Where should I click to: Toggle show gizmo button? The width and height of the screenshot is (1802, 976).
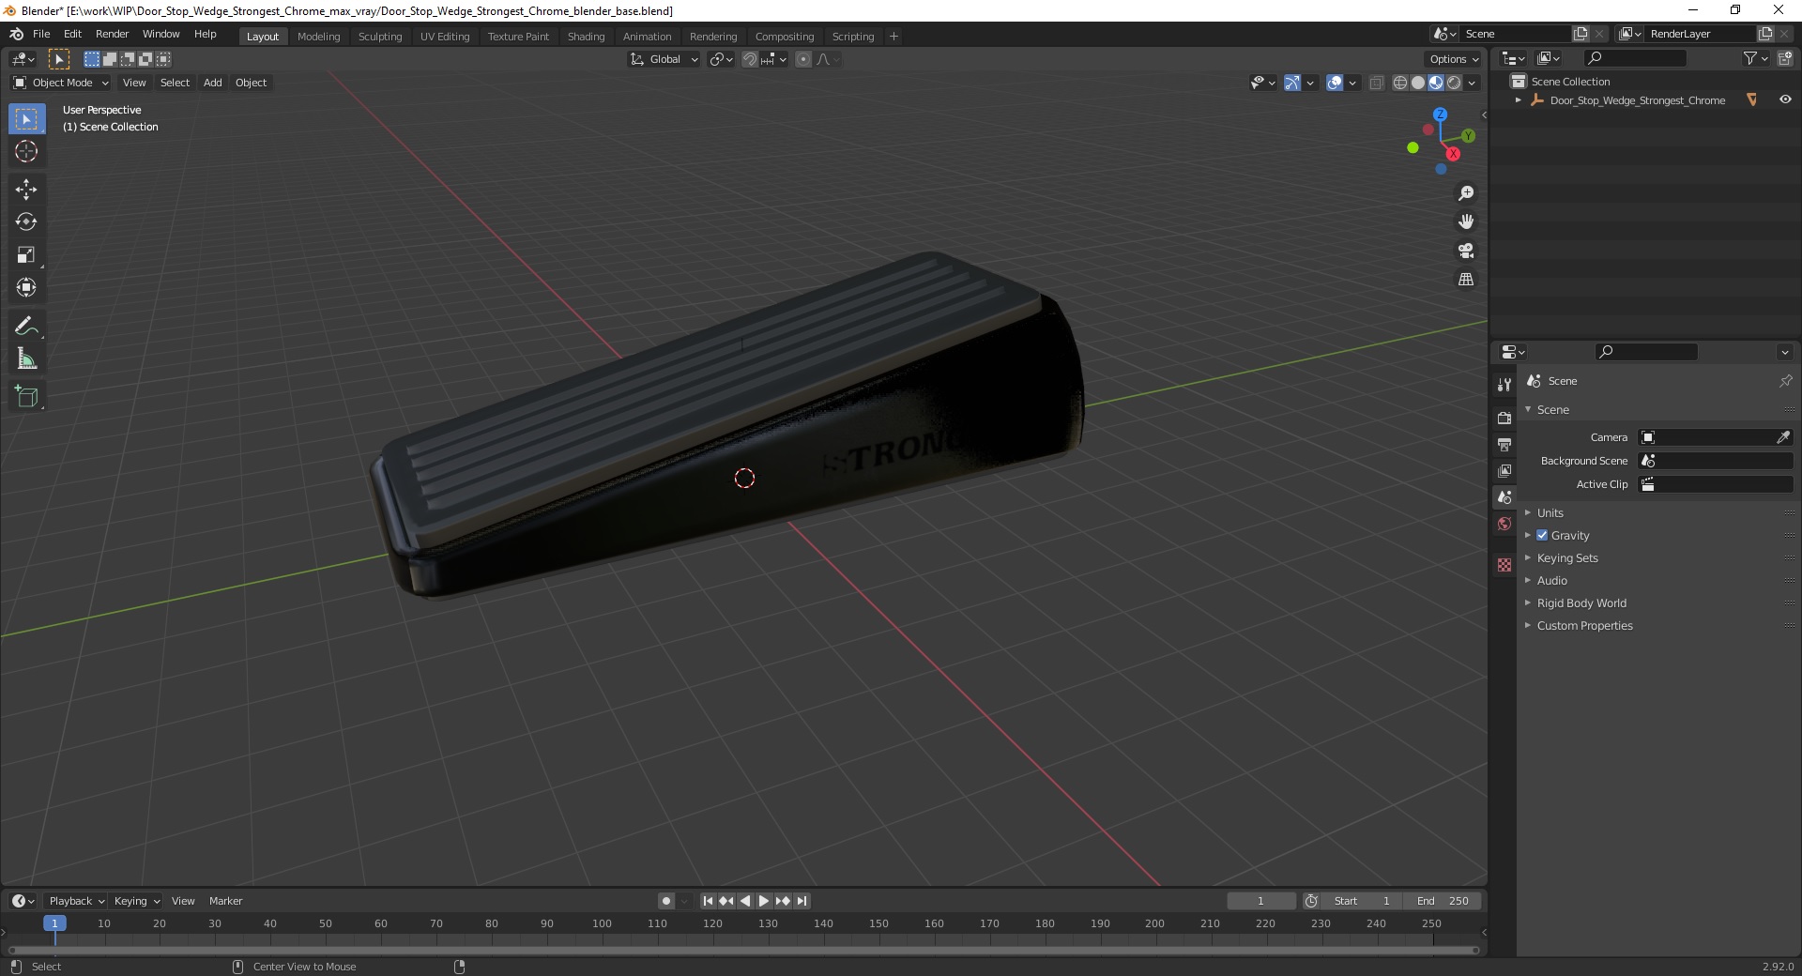[x=1292, y=83]
